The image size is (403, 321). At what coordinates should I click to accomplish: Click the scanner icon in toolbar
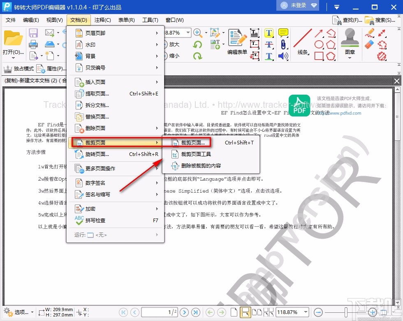pos(50,44)
